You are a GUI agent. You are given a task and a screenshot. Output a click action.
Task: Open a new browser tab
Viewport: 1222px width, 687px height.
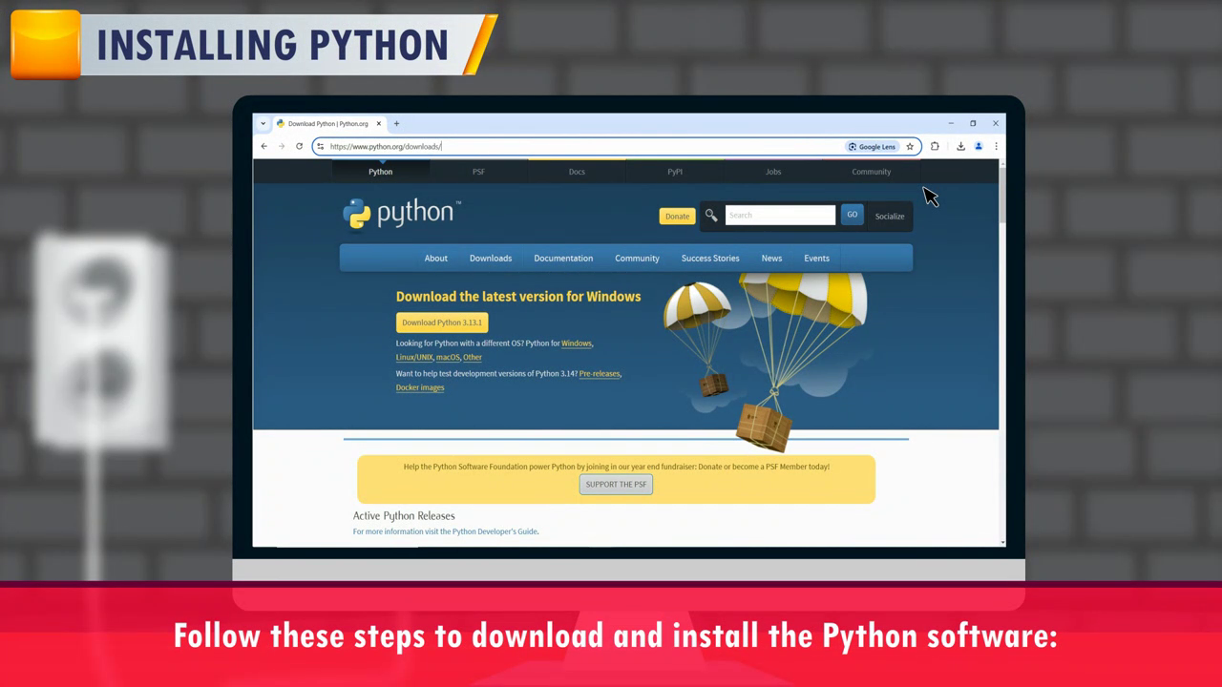coord(396,123)
